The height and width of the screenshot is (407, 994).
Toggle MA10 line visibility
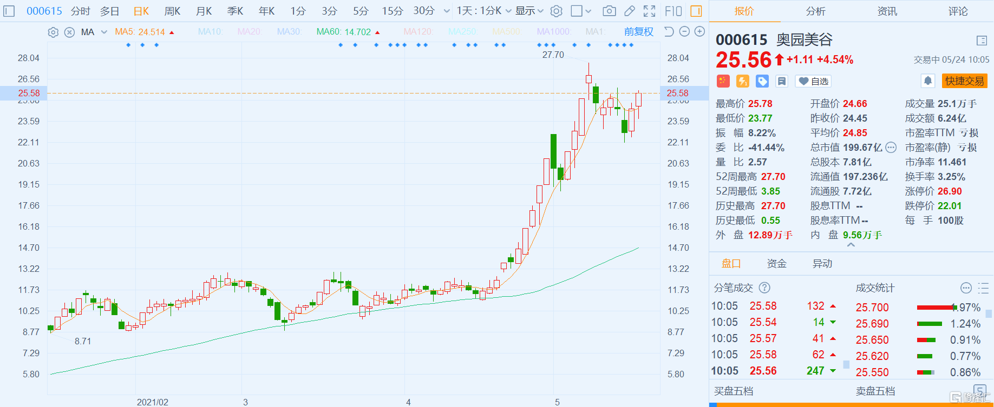point(211,32)
